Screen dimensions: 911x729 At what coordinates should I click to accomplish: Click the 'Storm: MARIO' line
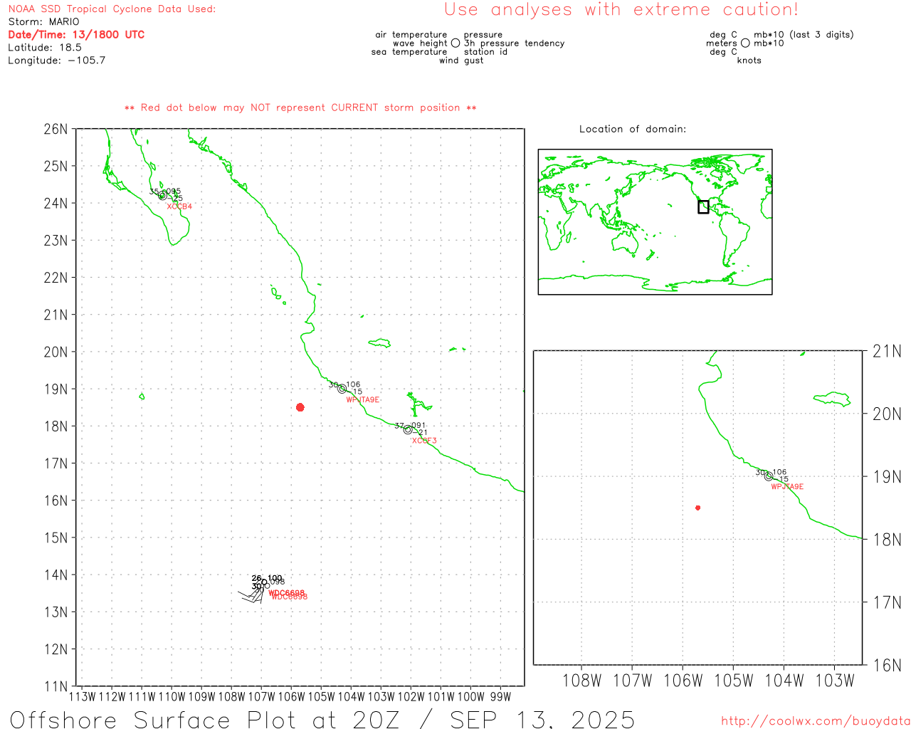43,22
